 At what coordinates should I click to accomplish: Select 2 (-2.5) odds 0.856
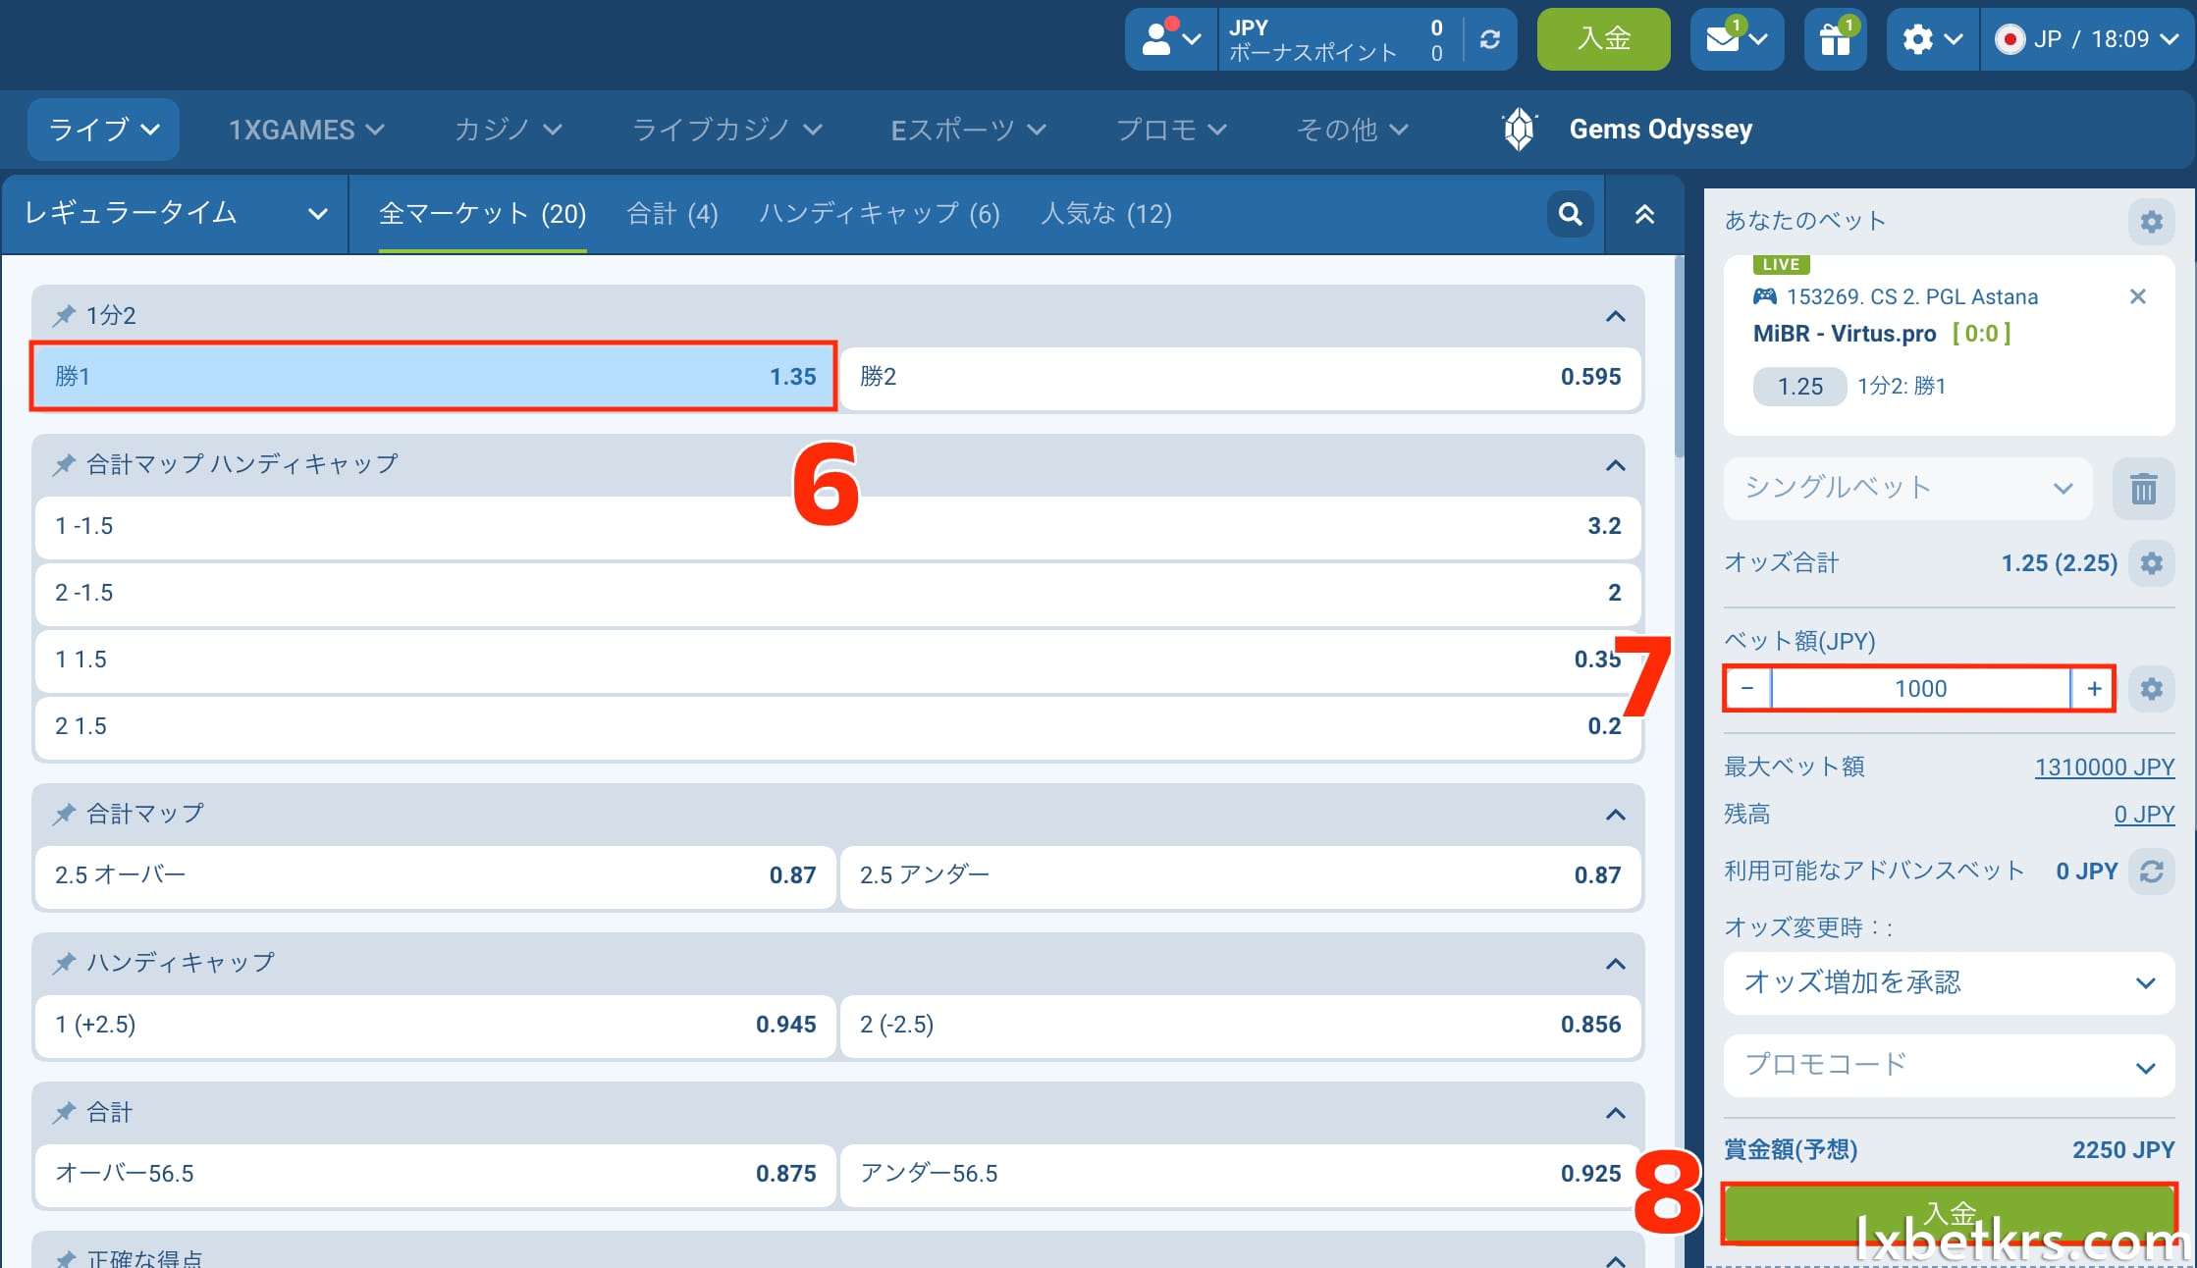pyautogui.click(x=1241, y=1025)
